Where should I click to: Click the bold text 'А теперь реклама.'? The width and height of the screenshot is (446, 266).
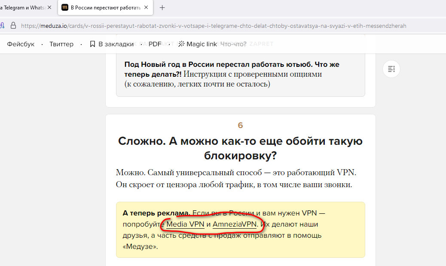(x=156, y=213)
